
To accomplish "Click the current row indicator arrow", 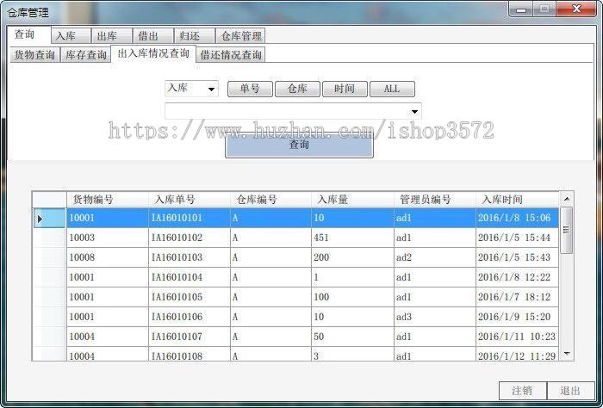I will [40, 219].
